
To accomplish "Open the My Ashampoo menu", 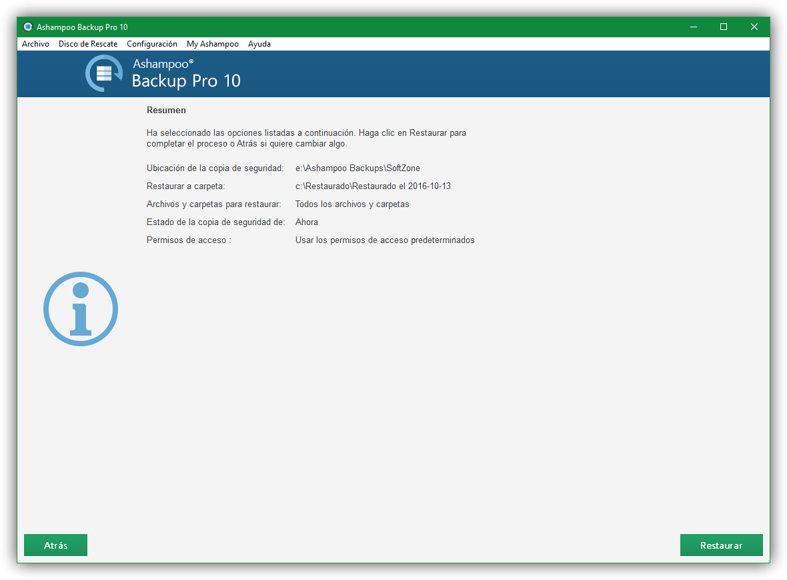I will click(213, 44).
